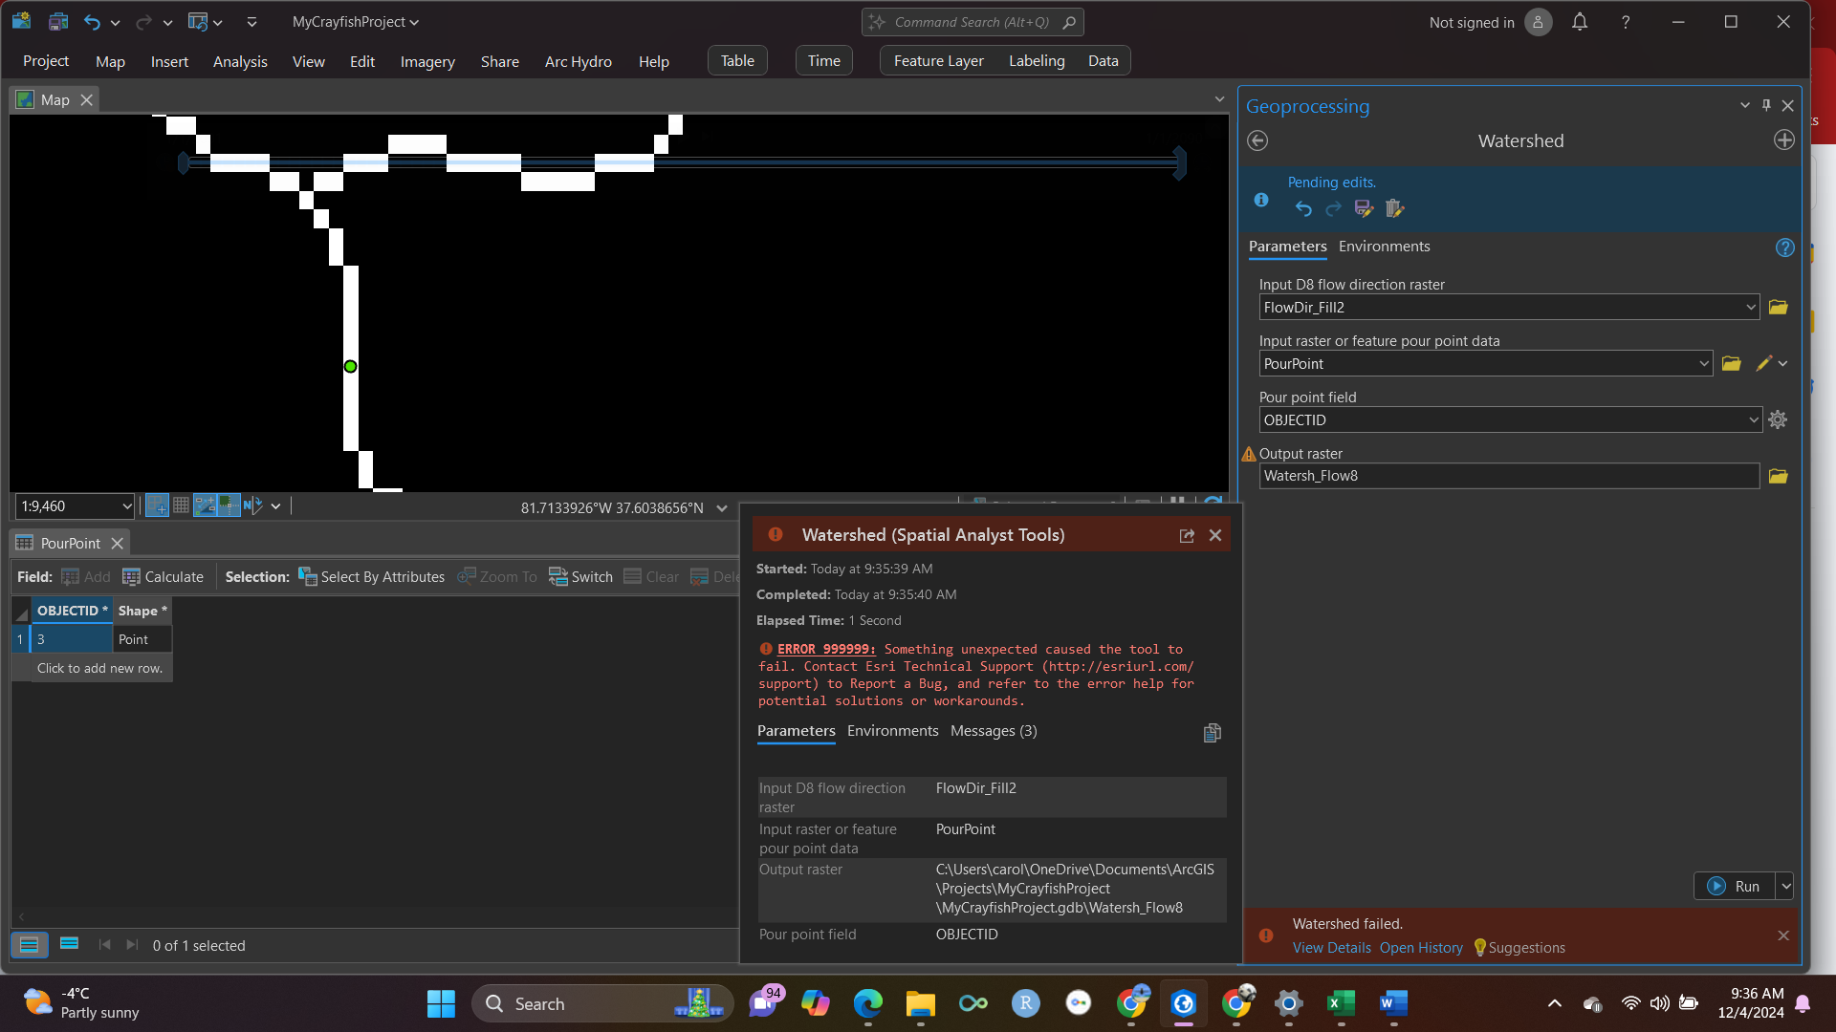Copy tool parameters icon in Watershed results

point(1212,733)
